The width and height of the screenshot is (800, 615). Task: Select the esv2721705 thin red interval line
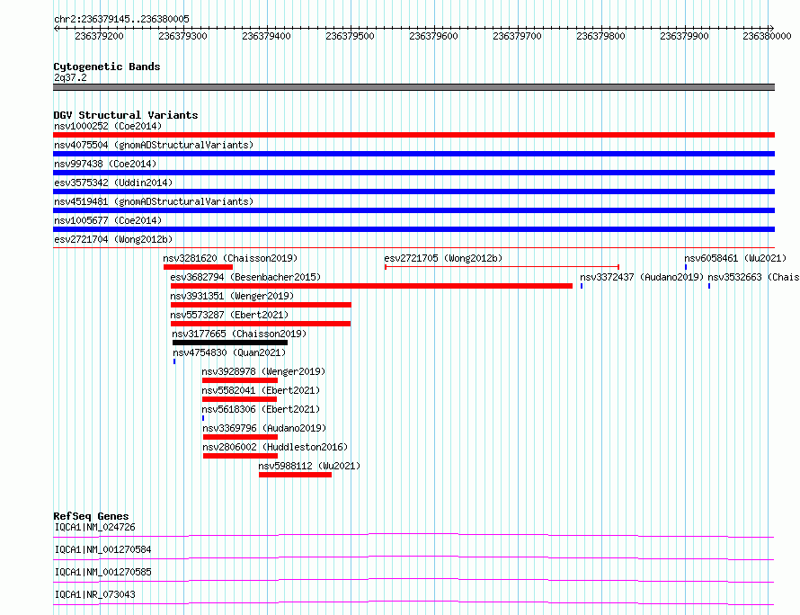pyautogui.click(x=502, y=267)
